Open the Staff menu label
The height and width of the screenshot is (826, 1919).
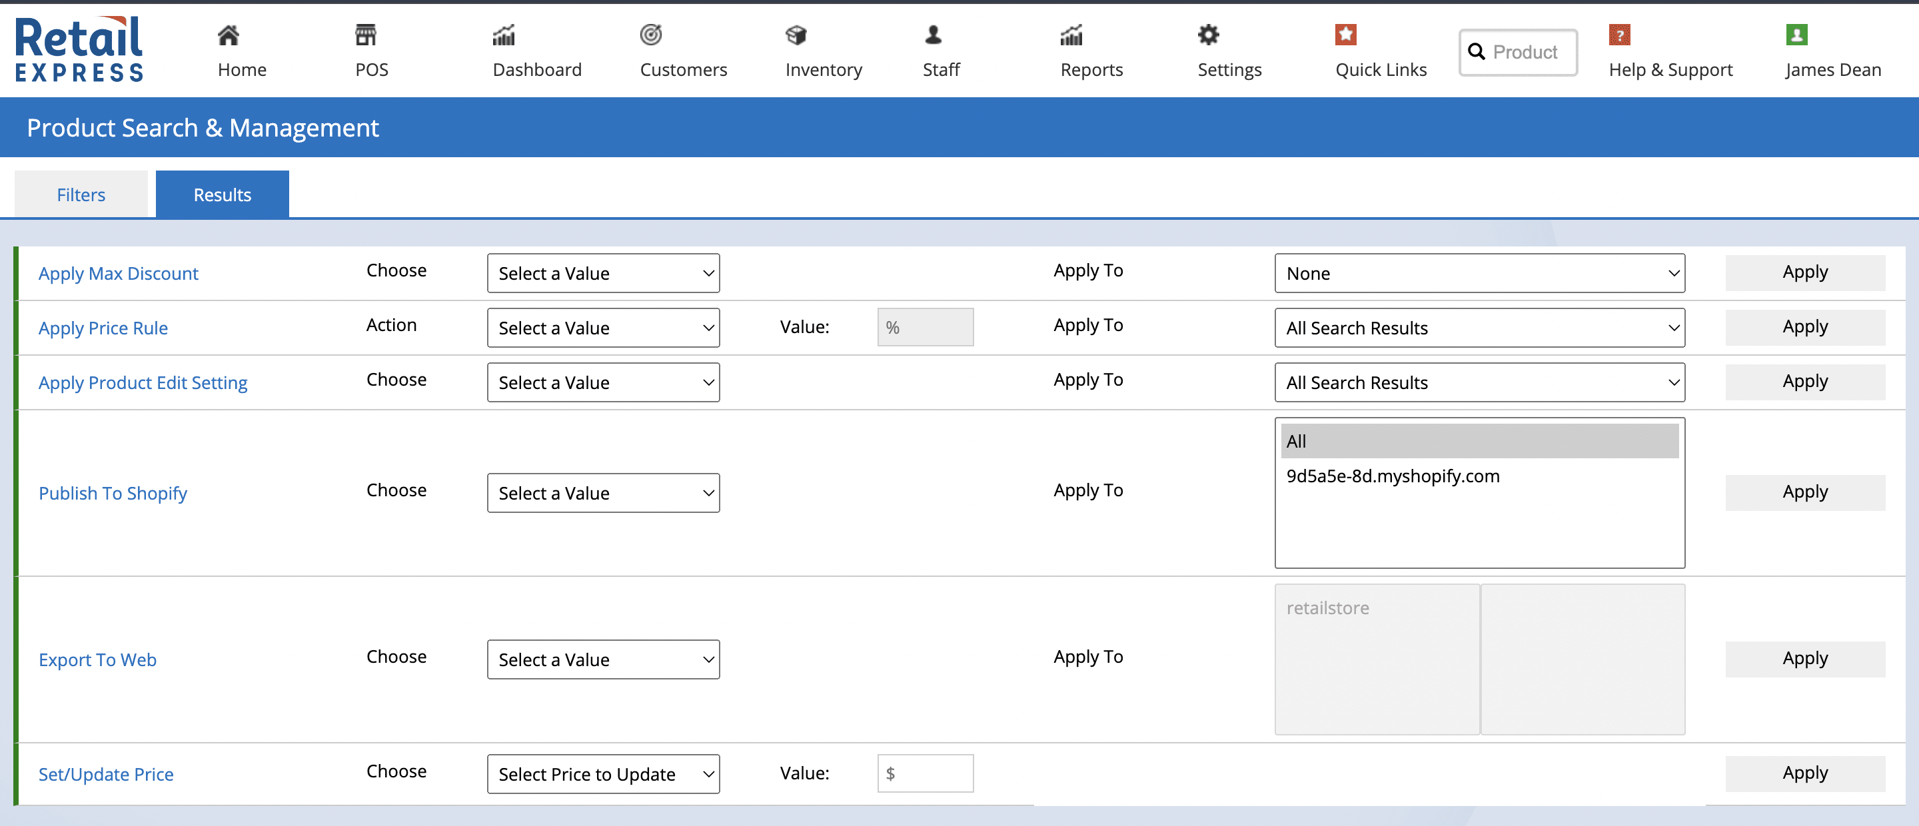941,70
